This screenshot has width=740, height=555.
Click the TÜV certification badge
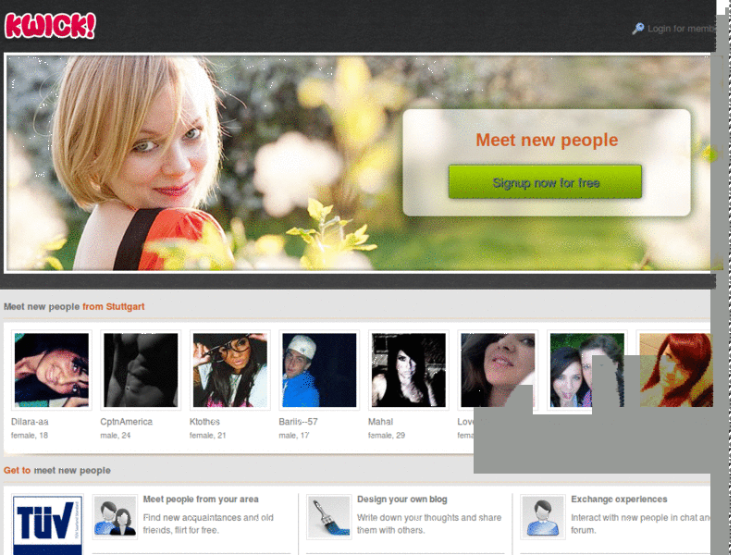47,524
